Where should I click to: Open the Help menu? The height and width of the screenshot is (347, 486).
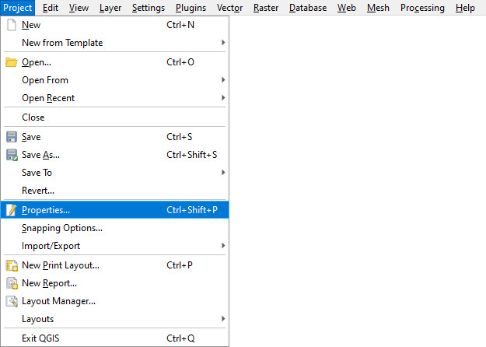[465, 8]
